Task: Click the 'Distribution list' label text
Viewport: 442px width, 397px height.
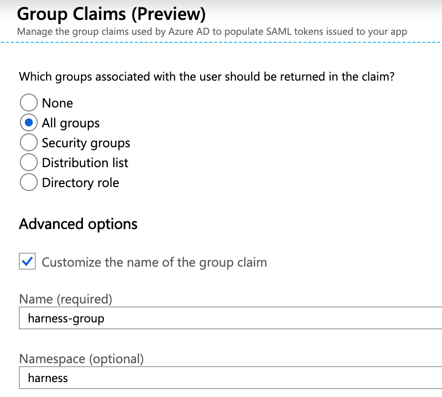Action: point(85,163)
